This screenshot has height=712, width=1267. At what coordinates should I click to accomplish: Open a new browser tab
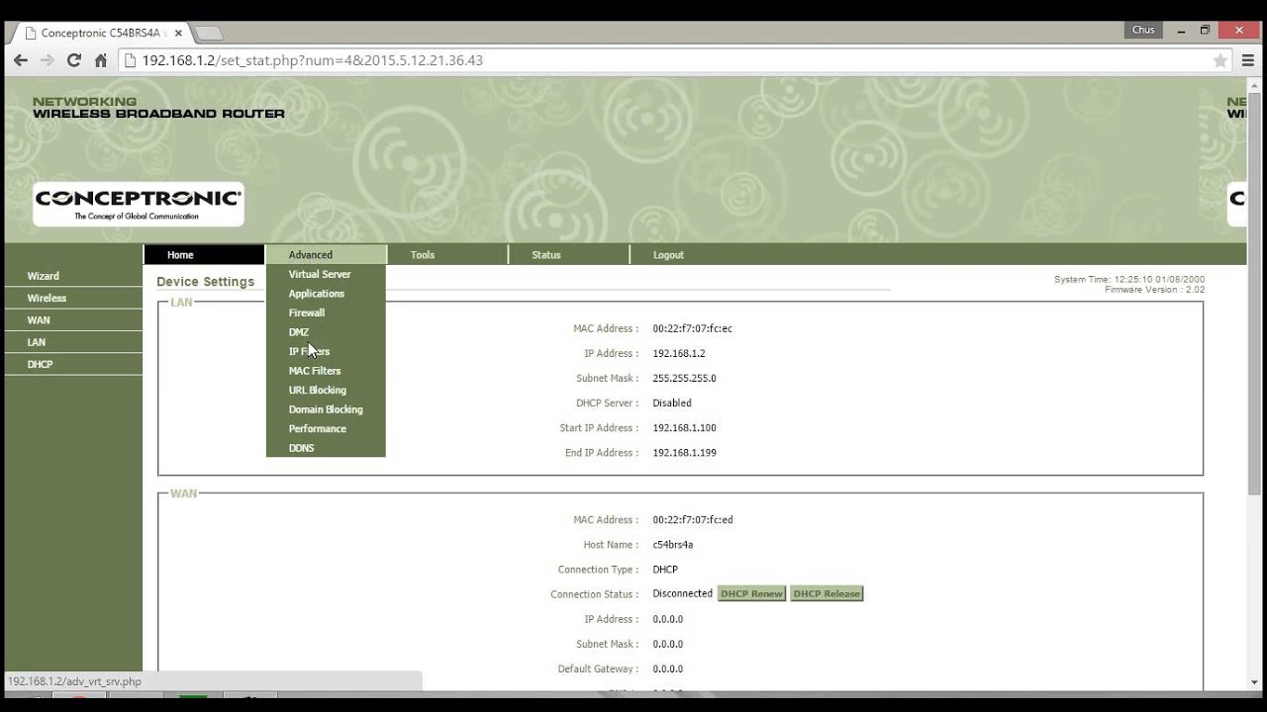208,34
